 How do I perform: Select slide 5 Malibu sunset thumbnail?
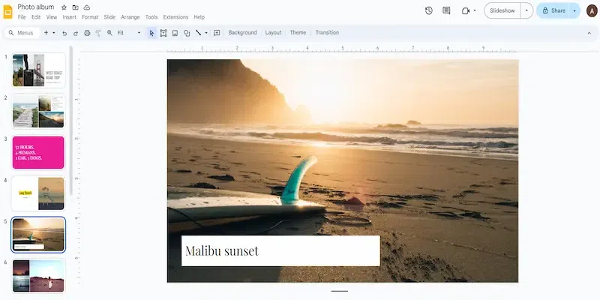pyautogui.click(x=38, y=235)
